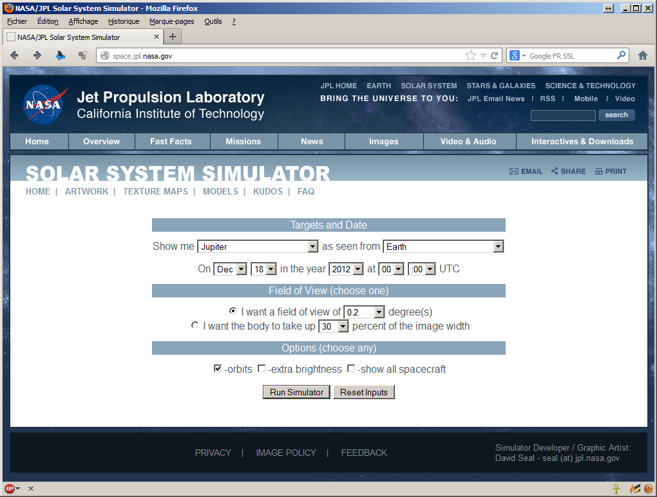
Task: Click the Google search engine icon
Action: 515,55
